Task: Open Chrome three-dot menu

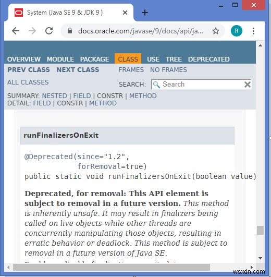Action: click(x=253, y=31)
